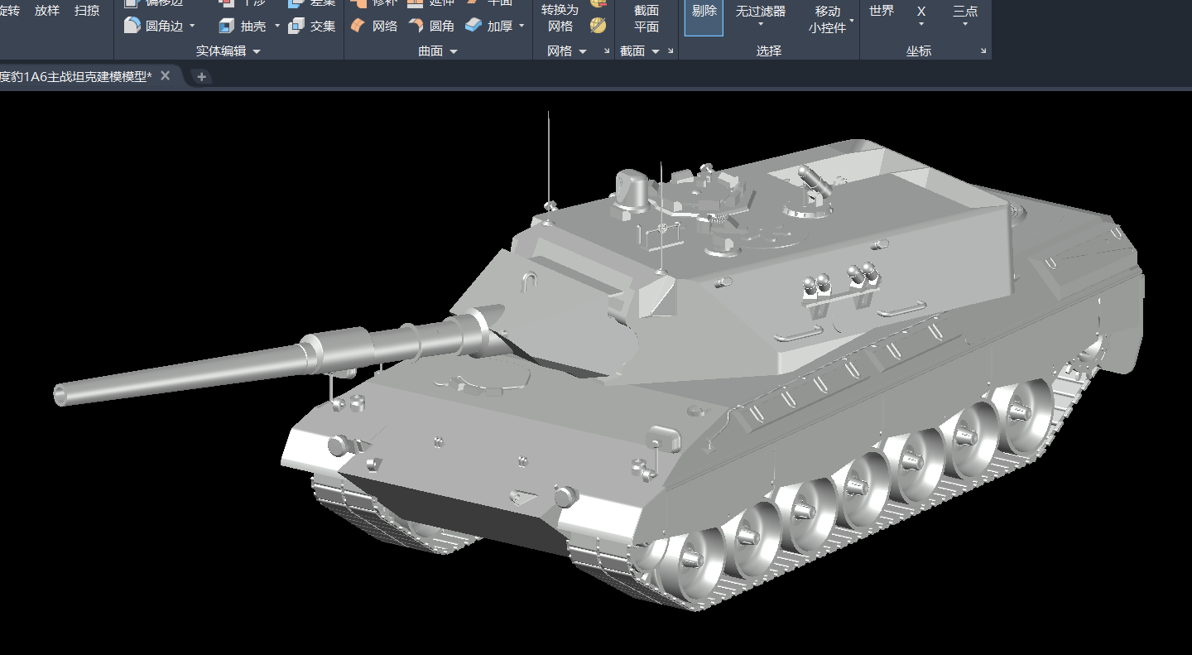Click the 放样 (loft) button
The image size is (1192, 655).
click(x=47, y=11)
